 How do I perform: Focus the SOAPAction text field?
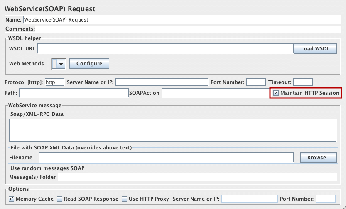click(x=215, y=93)
